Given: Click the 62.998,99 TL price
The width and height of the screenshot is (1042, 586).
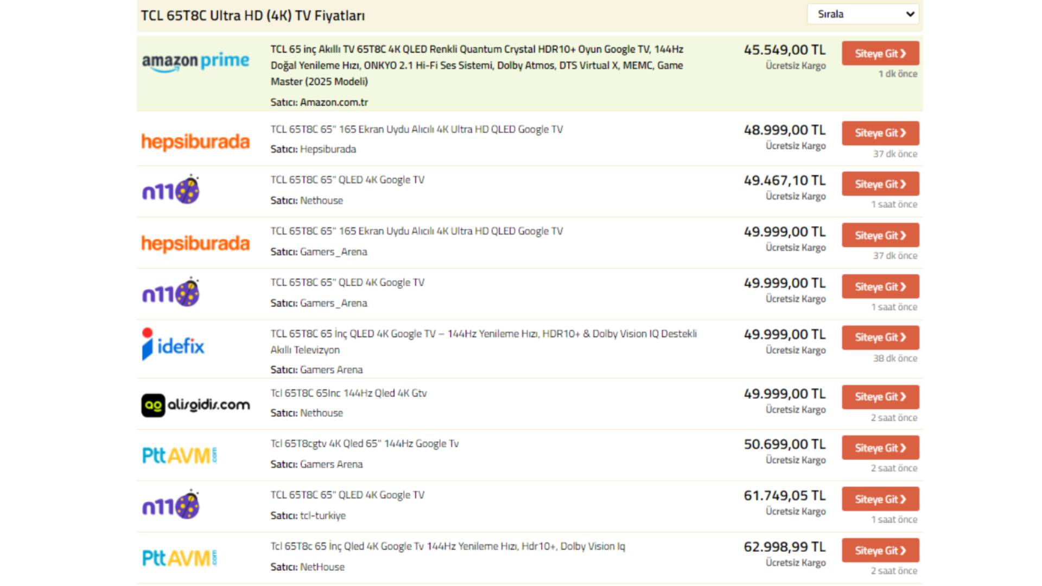Looking at the screenshot, I should click(x=784, y=547).
